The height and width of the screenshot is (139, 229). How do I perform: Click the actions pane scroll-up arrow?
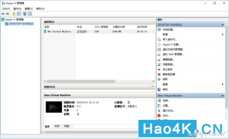pos(226,24)
